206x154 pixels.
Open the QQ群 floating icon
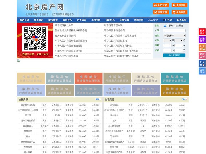click(x=202, y=63)
